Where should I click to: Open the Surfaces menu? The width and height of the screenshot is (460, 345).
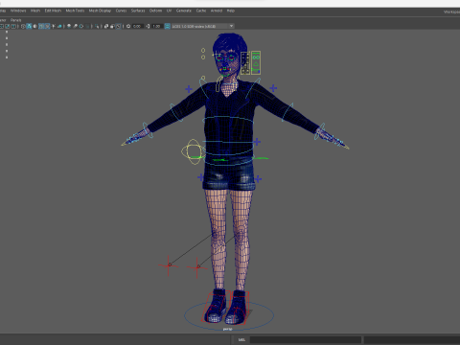tap(138, 11)
